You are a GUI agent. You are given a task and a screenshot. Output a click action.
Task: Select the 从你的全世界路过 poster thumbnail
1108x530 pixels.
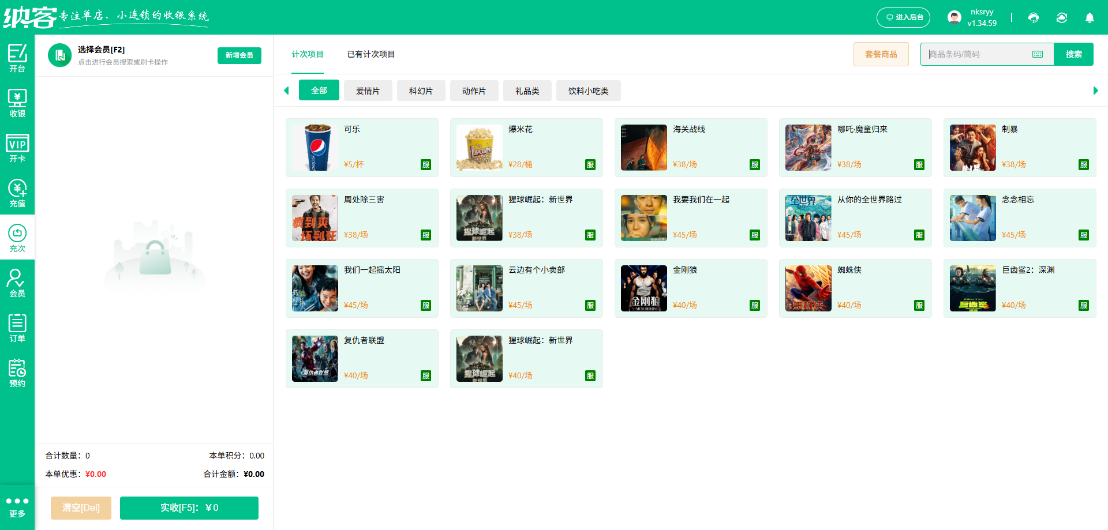[808, 218]
